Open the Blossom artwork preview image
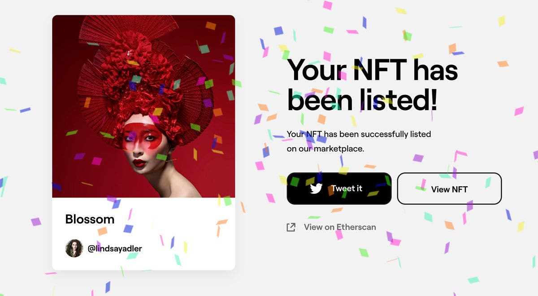 (x=143, y=107)
